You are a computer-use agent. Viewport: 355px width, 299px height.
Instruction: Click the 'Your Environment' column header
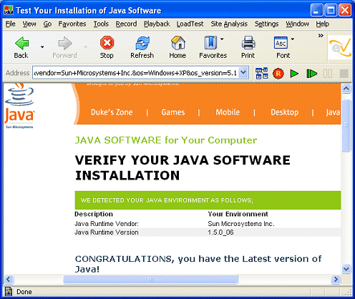pos(238,214)
